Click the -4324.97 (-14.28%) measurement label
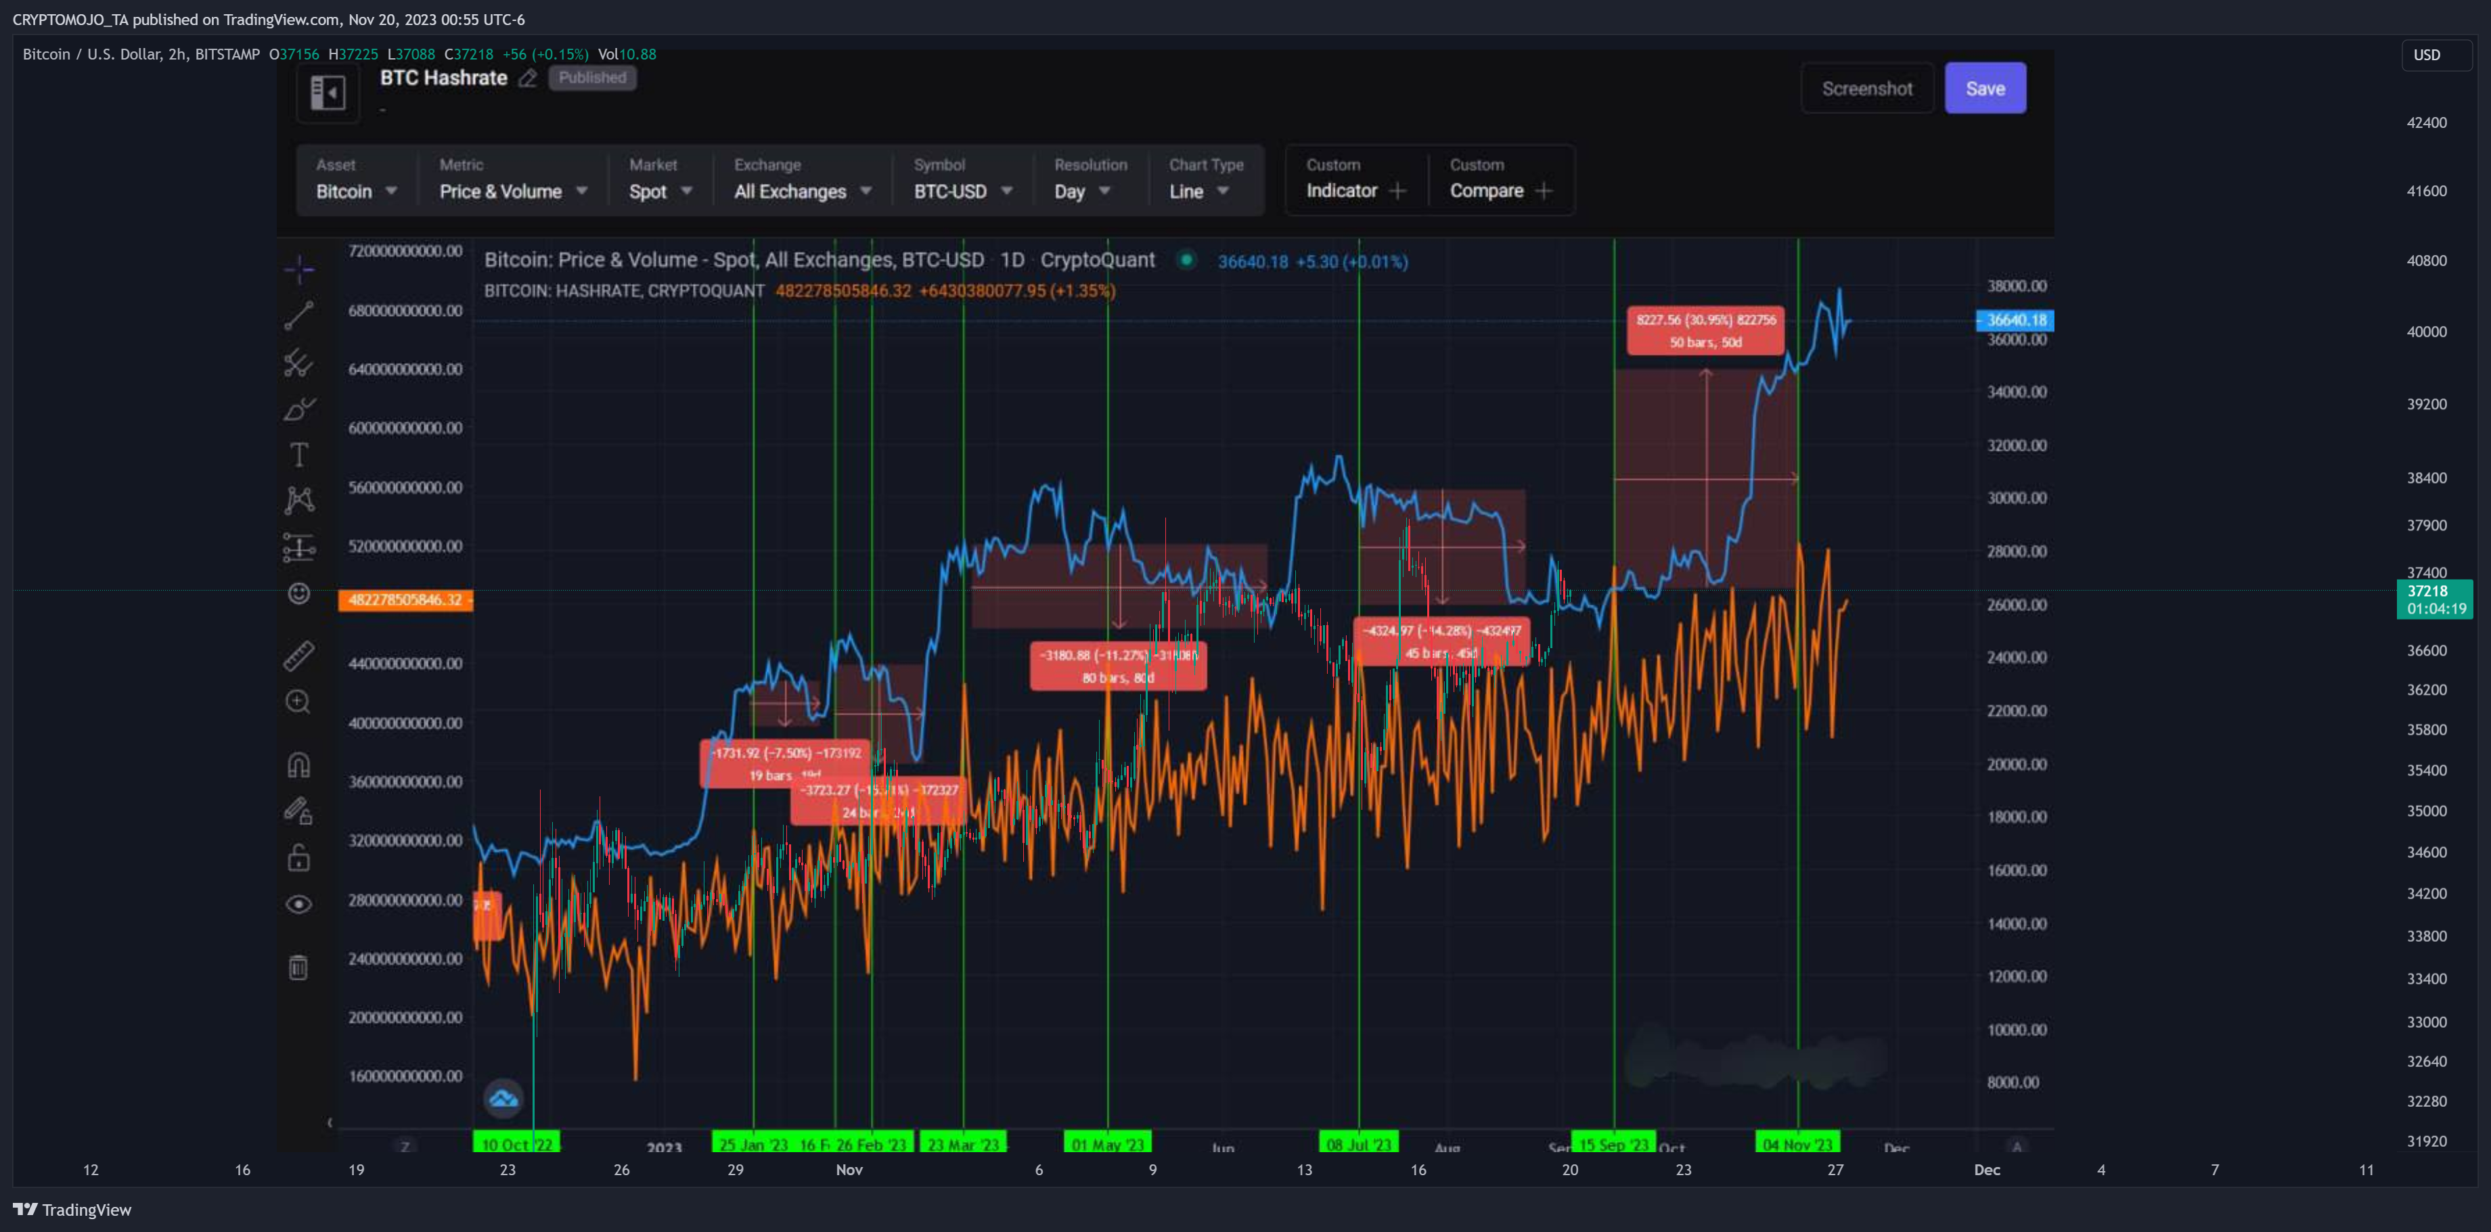Image resolution: width=2491 pixels, height=1232 pixels. 1442,641
